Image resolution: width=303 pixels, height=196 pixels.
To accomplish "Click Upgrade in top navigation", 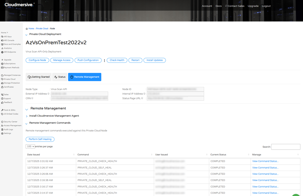I will pos(253,6).
